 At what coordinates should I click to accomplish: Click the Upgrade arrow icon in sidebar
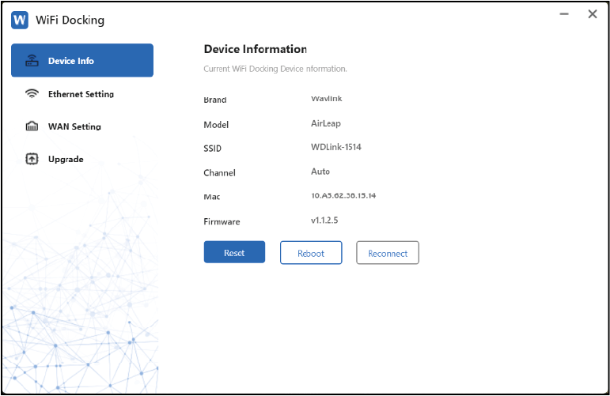pyautogui.click(x=32, y=159)
